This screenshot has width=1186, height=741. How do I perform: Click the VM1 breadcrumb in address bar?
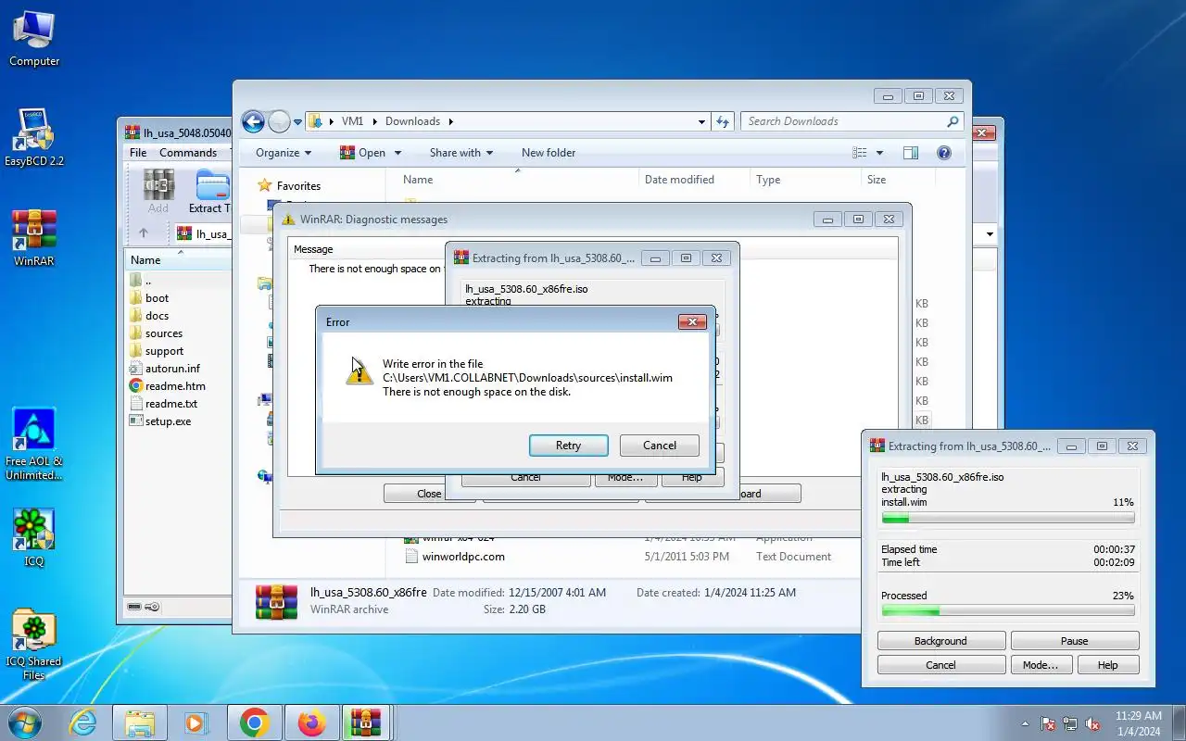pyautogui.click(x=352, y=121)
